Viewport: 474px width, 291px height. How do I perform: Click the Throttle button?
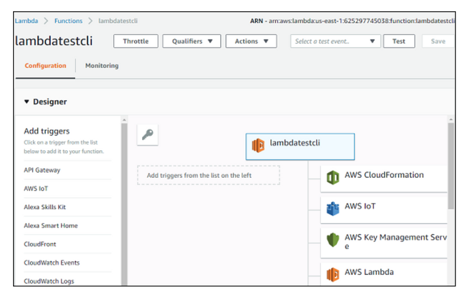(136, 41)
